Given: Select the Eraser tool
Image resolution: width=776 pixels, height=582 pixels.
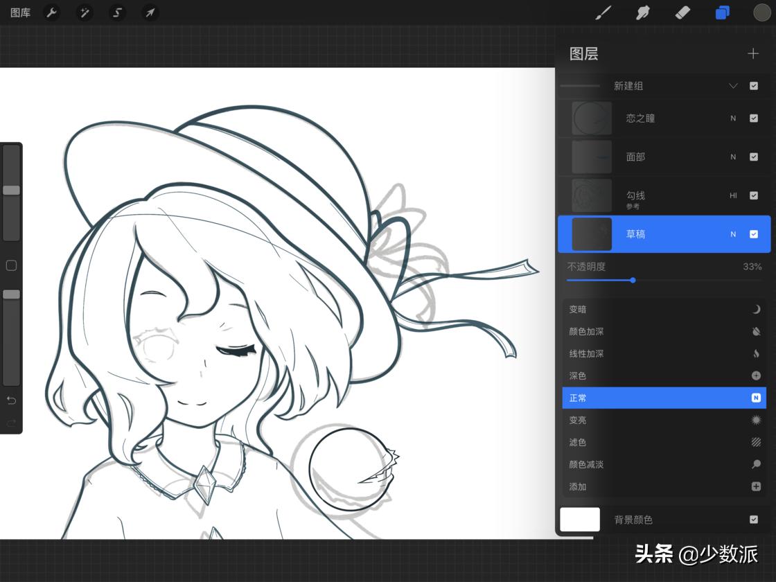Looking at the screenshot, I should point(682,12).
